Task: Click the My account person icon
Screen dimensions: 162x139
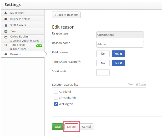Action: pos(6,13)
